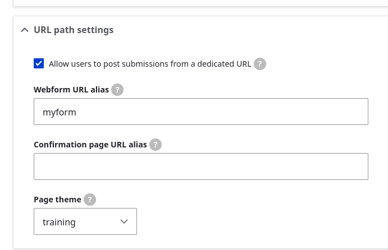The height and width of the screenshot is (250, 388).
Task: Focus the Webform URL alias text field
Action: pyautogui.click(x=201, y=112)
